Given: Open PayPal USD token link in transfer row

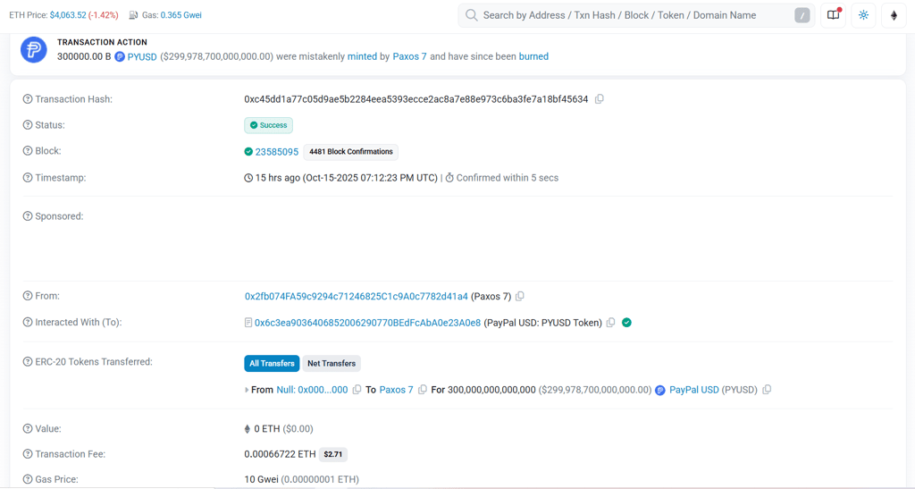Looking at the screenshot, I should click(x=693, y=390).
